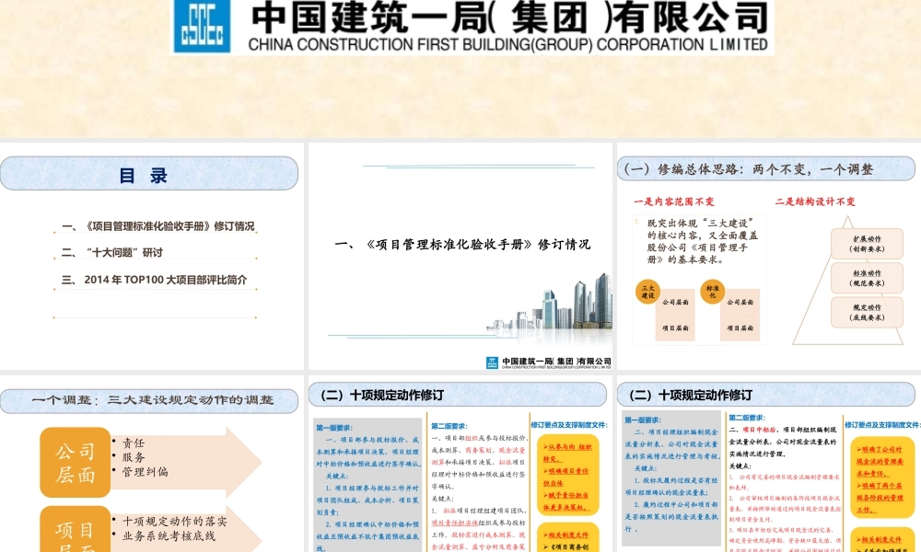Screen dimensions: 921x552
Task: Click the large orange 项目层面 block
Action: click(x=76, y=529)
